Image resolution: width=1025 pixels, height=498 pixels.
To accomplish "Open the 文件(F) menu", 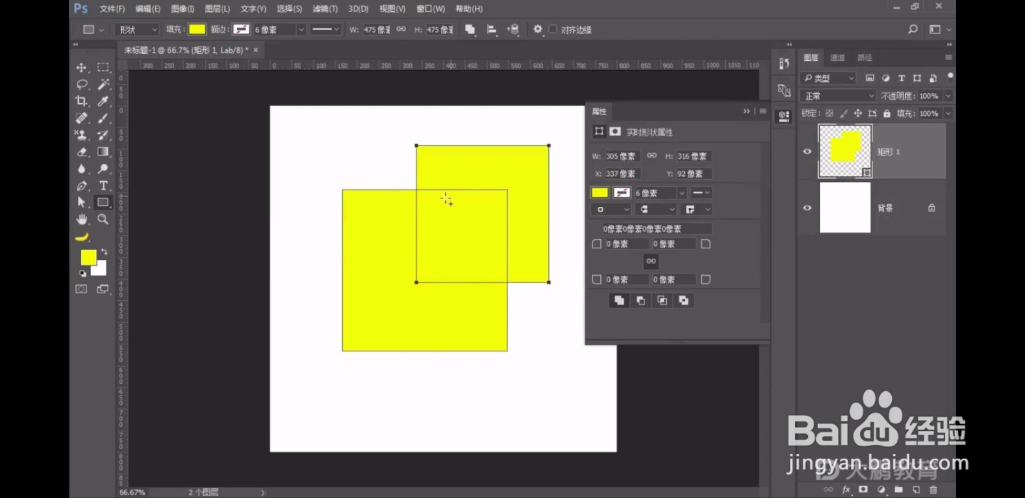I will coord(112,9).
